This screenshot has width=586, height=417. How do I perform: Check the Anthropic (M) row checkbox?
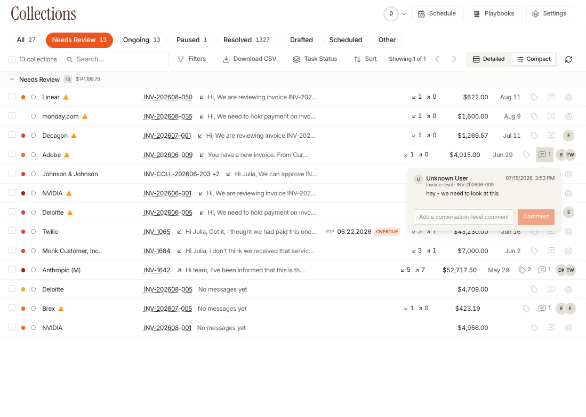12,269
